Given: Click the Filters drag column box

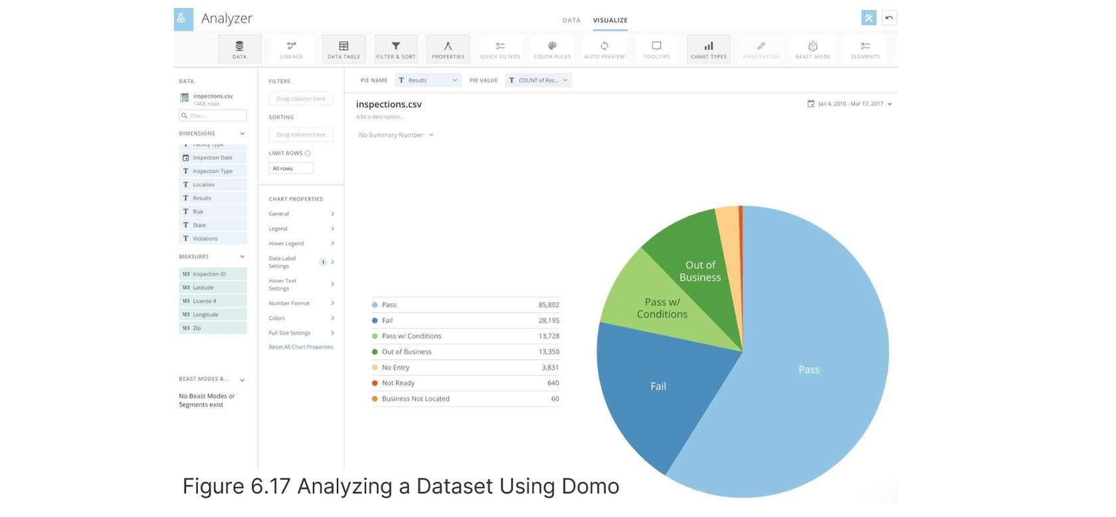Looking at the screenshot, I should tap(301, 98).
